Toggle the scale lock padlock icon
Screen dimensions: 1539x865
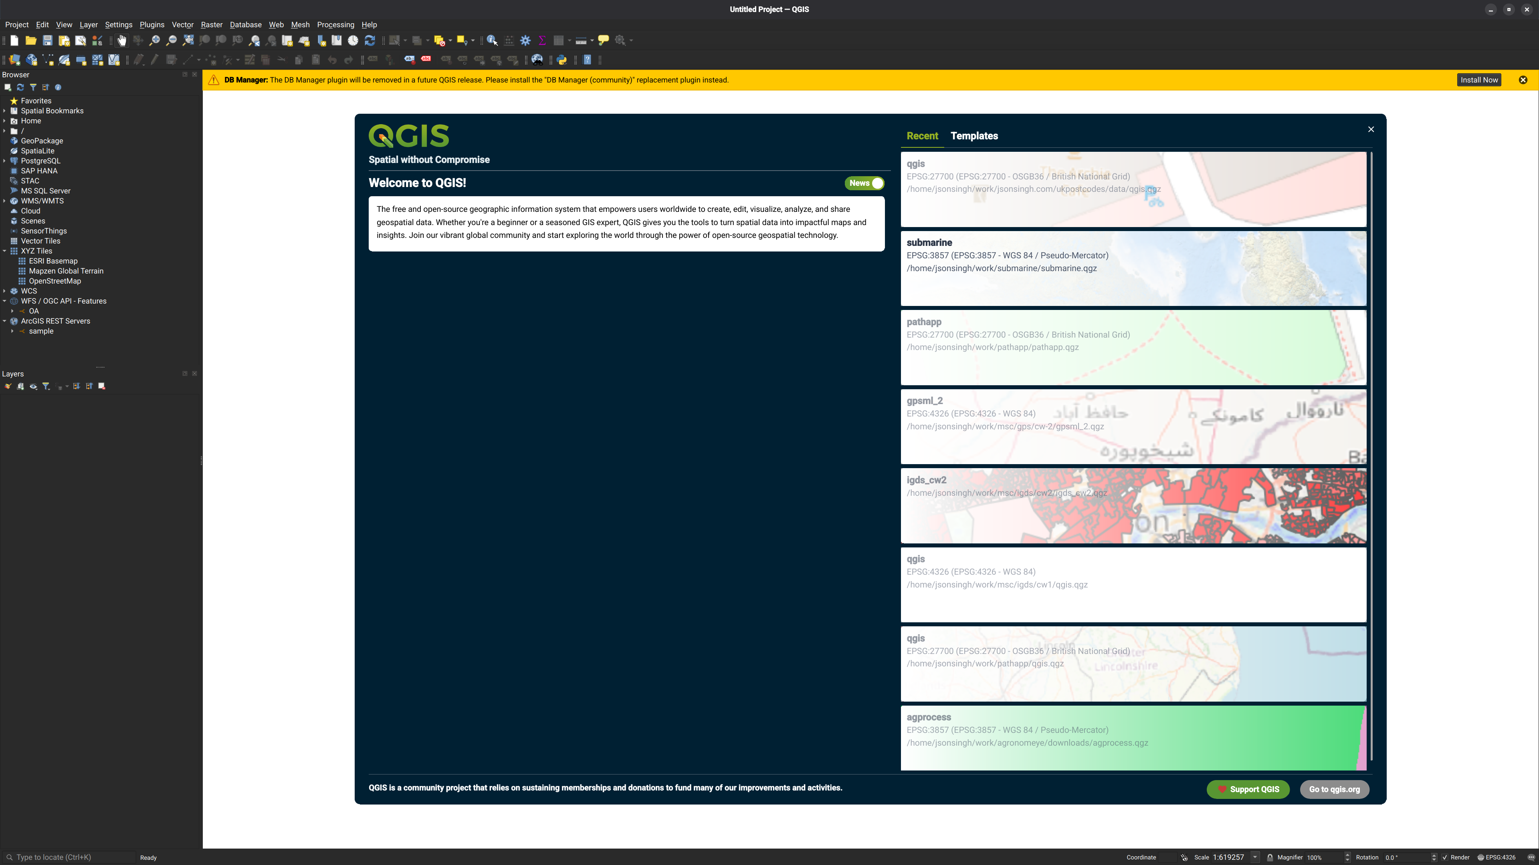click(1270, 857)
